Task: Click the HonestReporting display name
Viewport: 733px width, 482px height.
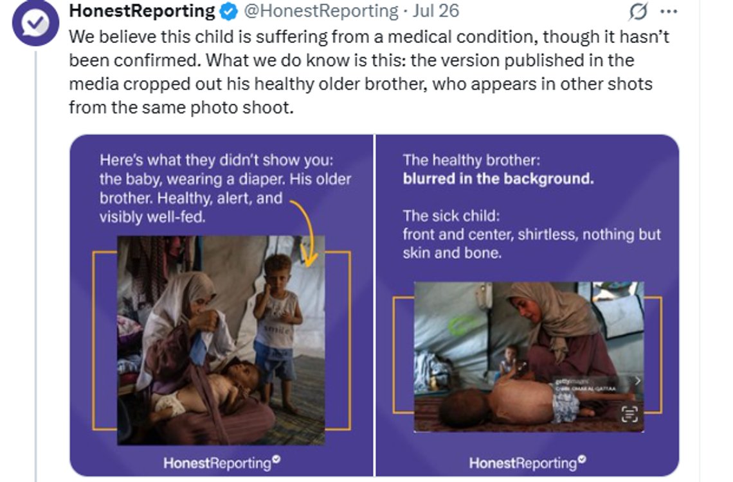Action: pos(142,11)
